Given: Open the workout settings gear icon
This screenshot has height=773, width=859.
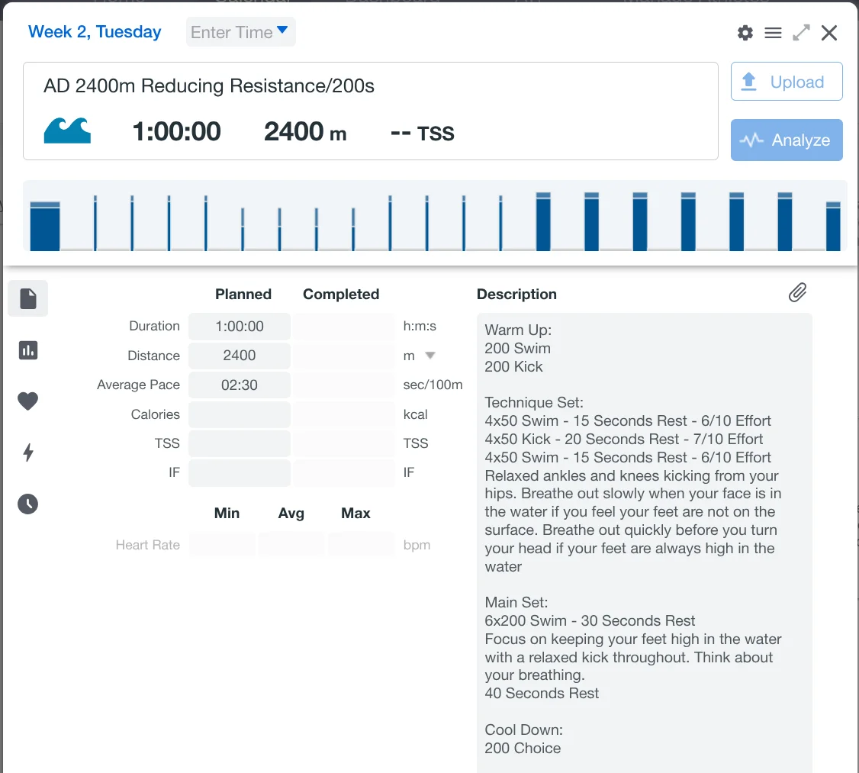Looking at the screenshot, I should pos(745,33).
